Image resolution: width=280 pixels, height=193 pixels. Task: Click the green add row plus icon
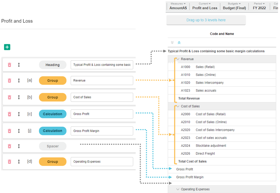point(7,47)
